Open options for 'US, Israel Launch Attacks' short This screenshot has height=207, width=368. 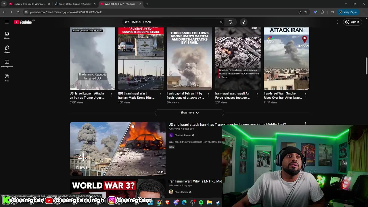click(112, 95)
